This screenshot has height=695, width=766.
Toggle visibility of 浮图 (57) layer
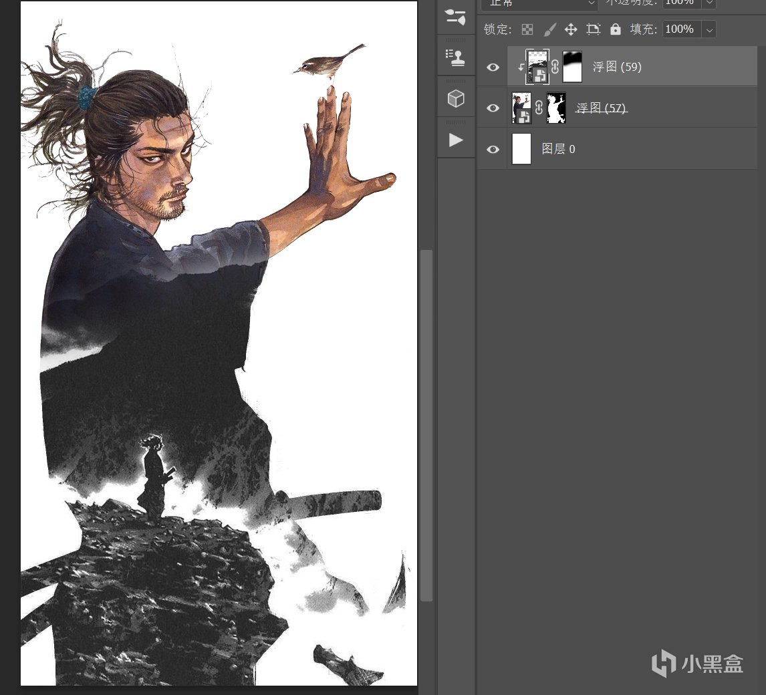(493, 108)
